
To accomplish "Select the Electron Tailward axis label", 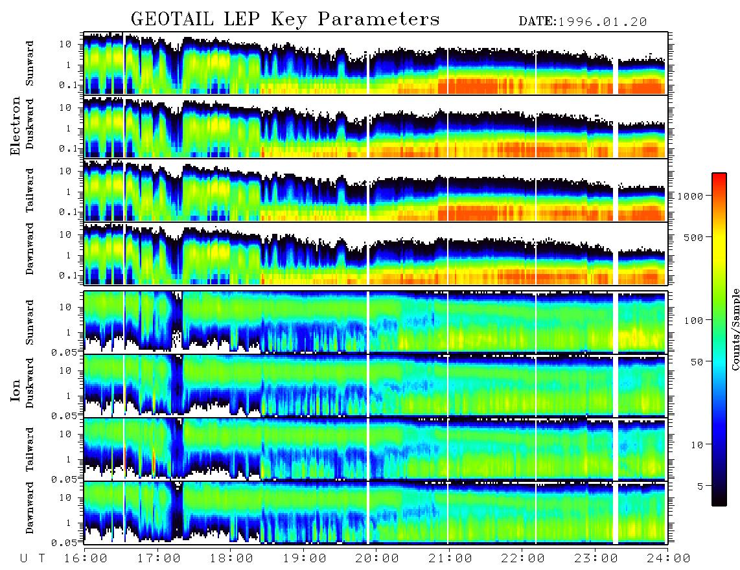I will point(30,190).
